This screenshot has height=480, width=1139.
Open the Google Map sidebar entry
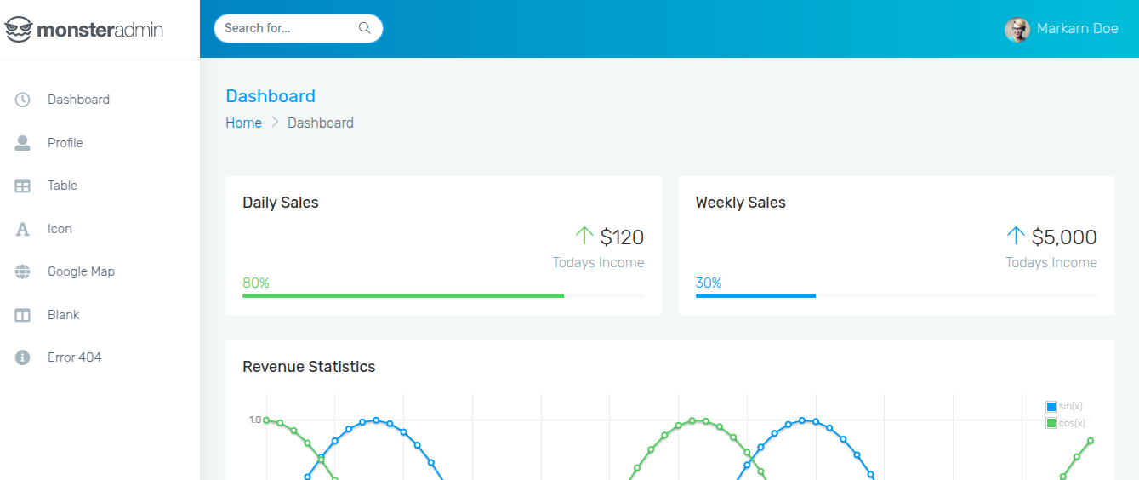pos(81,271)
